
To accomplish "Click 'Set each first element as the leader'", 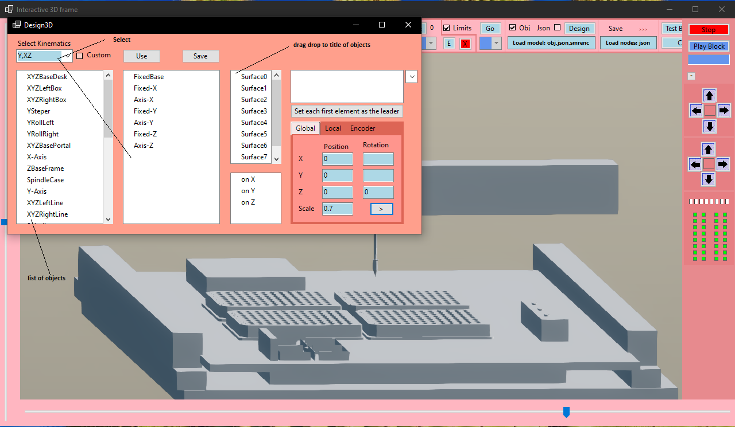I will click(347, 111).
